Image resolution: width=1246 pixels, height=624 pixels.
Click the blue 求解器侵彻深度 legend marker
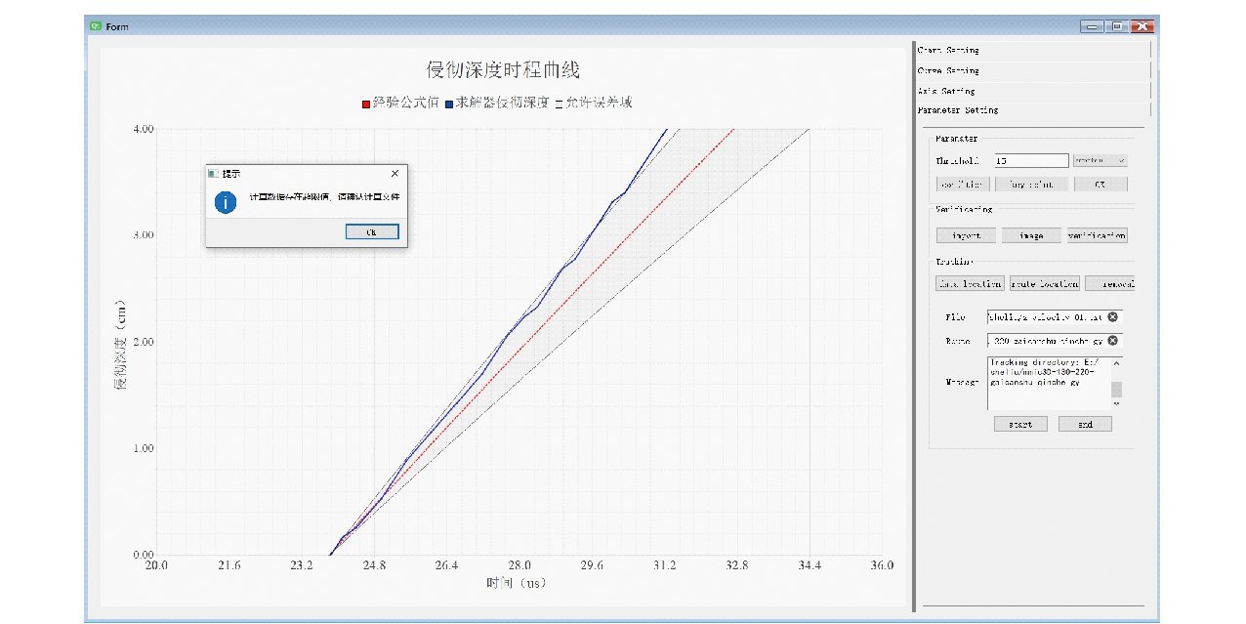448,103
